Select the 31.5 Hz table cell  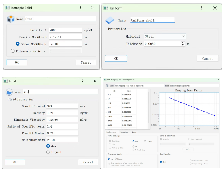coord(115,94)
